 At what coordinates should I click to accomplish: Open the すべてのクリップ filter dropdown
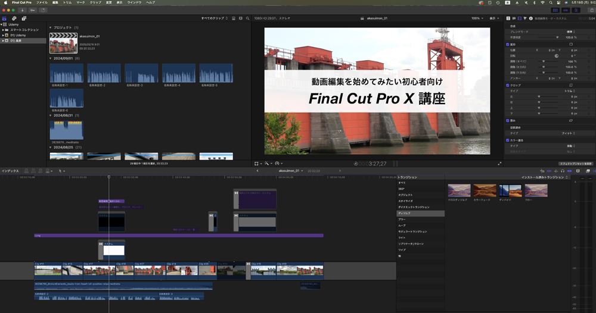click(215, 18)
